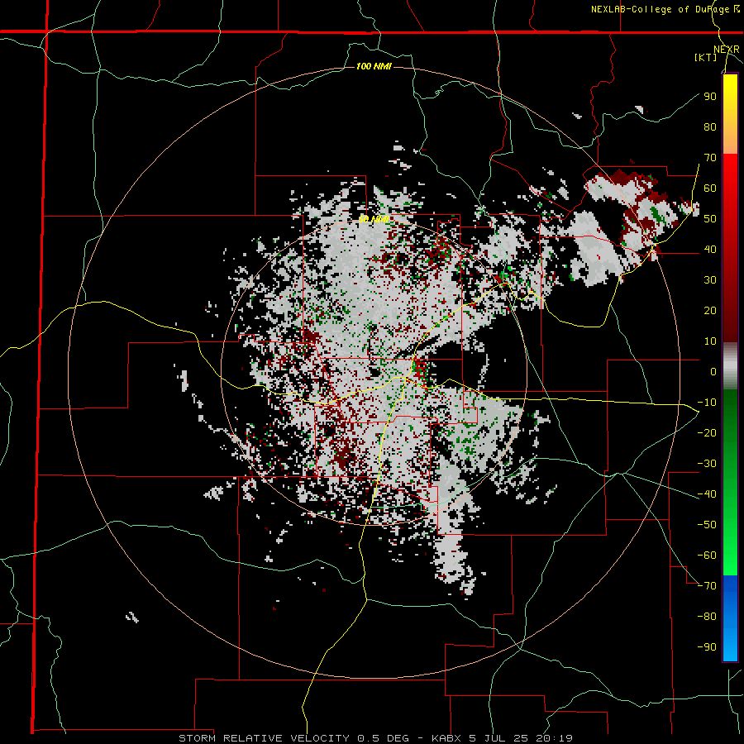Viewport: 744px width, 744px height.
Task: Click the 70 knot scale label
Action: click(x=710, y=158)
